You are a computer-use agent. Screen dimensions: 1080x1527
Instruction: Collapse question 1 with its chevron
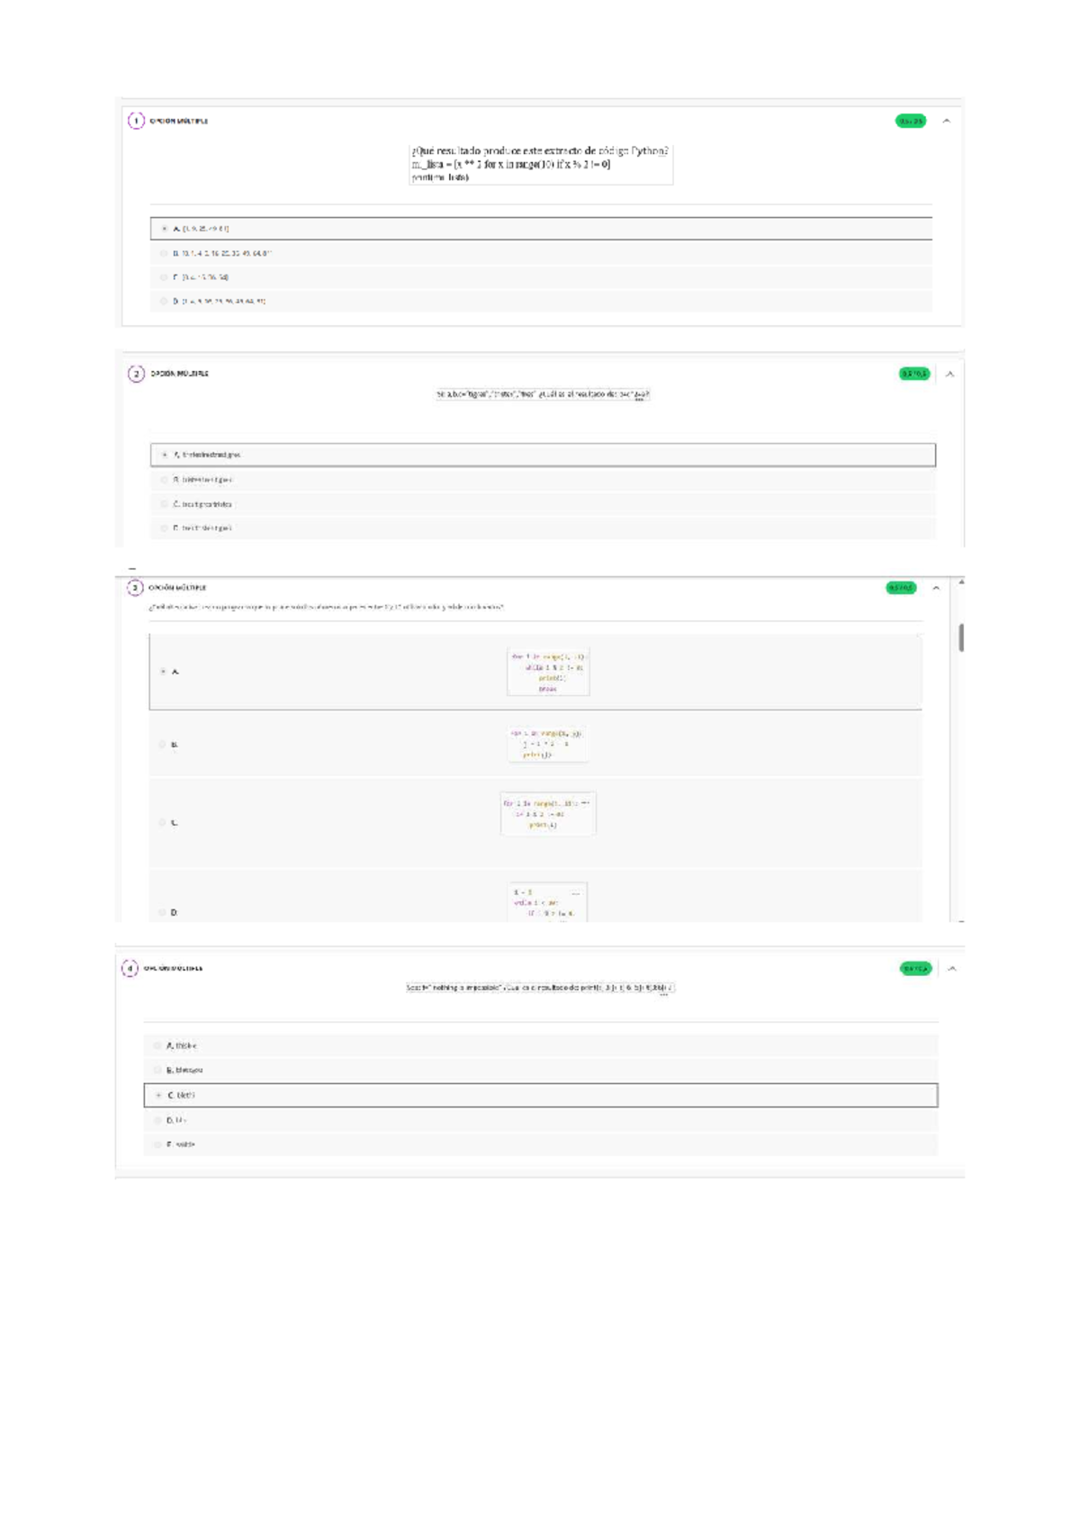click(947, 121)
